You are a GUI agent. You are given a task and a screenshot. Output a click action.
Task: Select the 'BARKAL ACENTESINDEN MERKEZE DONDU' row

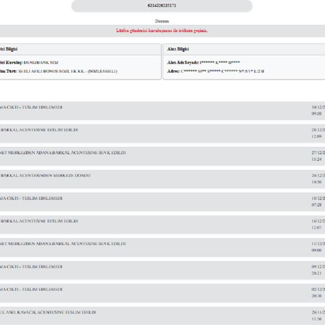pos(162,179)
